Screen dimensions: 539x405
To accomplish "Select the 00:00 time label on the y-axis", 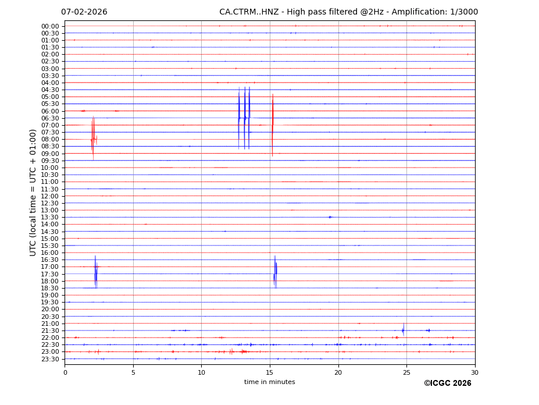I will click(x=49, y=26).
